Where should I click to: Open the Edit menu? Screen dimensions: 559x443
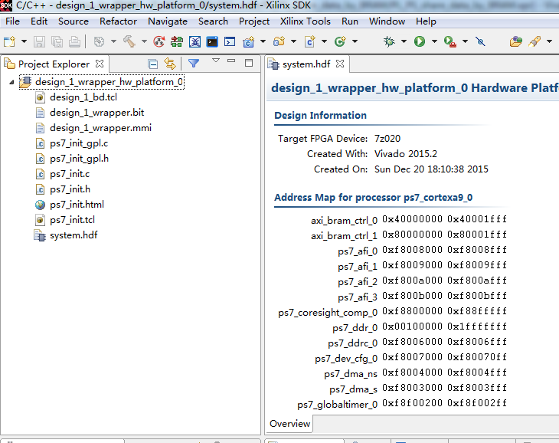coord(39,21)
